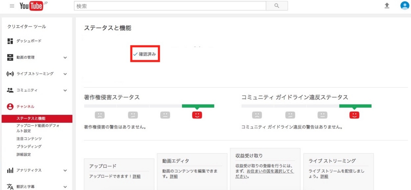The height and width of the screenshot is (190, 411).
Task: Click コミュニティ ガイドライン違反の警告はありません。 text
Action: 292,128
